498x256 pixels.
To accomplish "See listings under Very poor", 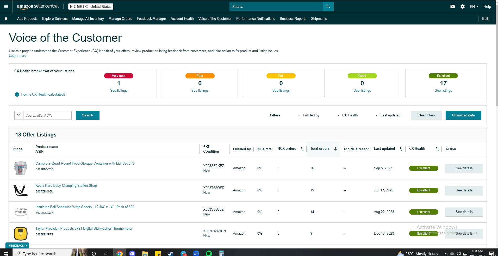I will tap(119, 90).
